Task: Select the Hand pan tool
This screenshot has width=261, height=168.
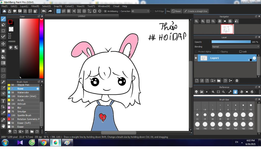Action: (3, 126)
